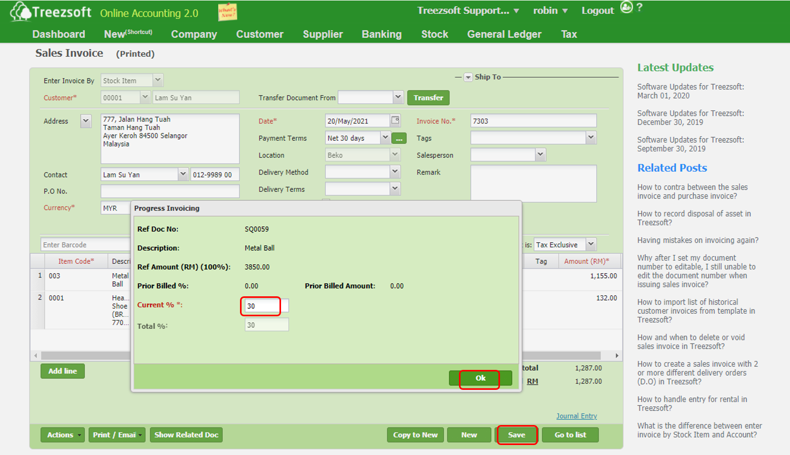Viewport: 790px width, 455px height.
Task: Open the New shortcut menu
Action: (128, 34)
